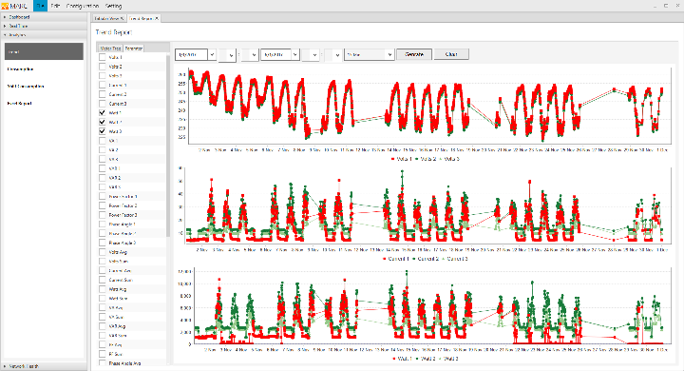Image resolution: width=684 pixels, height=371 pixels.
Task: Switch to the Meter Tree tab
Action: point(110,49)
